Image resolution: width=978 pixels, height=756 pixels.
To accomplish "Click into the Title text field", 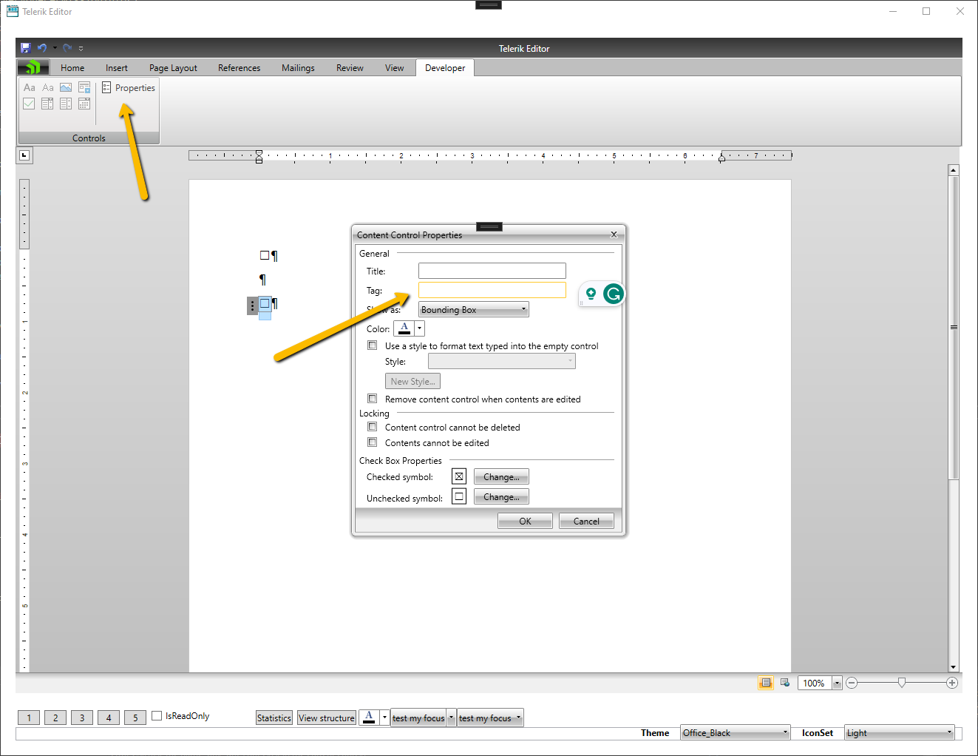I will click(492, 271).
